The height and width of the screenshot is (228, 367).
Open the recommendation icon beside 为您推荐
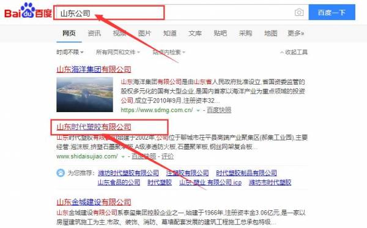(x=61, y=173)
